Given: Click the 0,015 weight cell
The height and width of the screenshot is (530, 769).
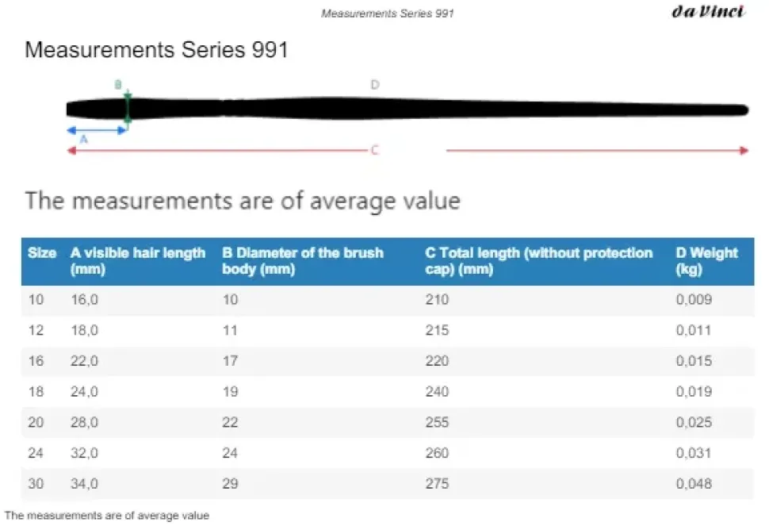Looking at the screenshot, I should pyautogui.click(x=694, y=361).
